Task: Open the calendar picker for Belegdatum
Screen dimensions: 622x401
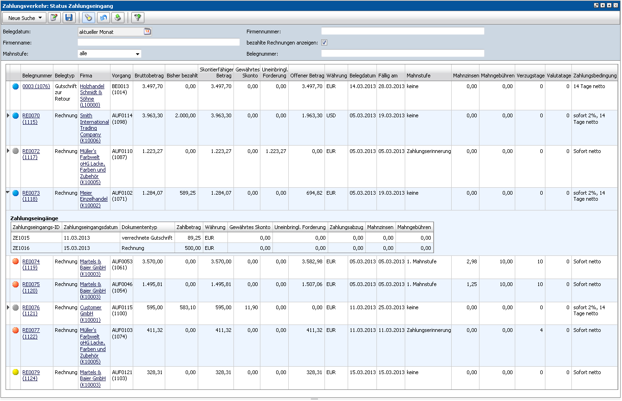Action: (x=147, y=32)
